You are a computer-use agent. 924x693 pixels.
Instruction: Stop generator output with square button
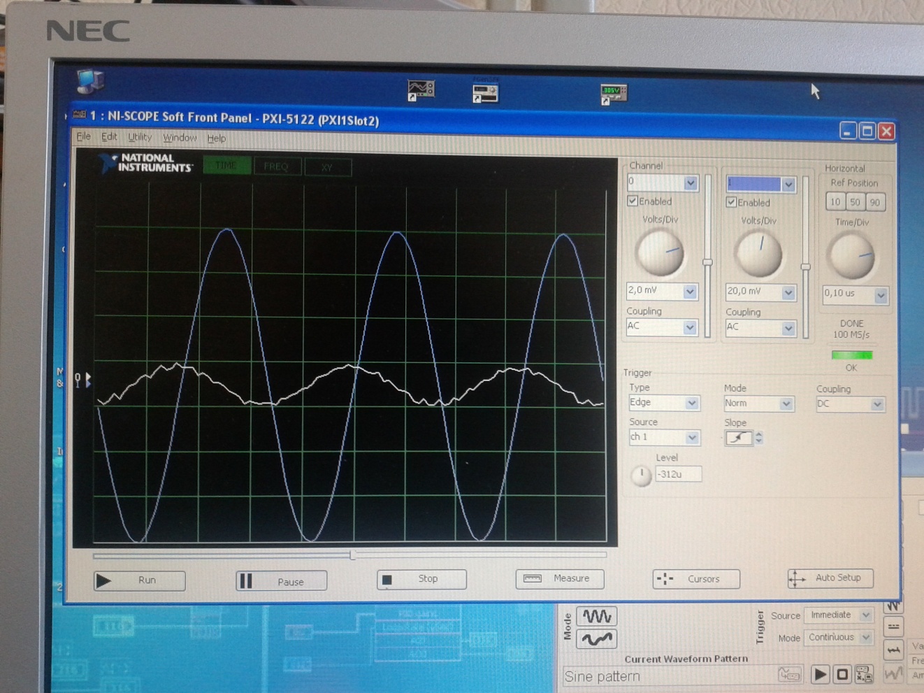coord(842,674)
